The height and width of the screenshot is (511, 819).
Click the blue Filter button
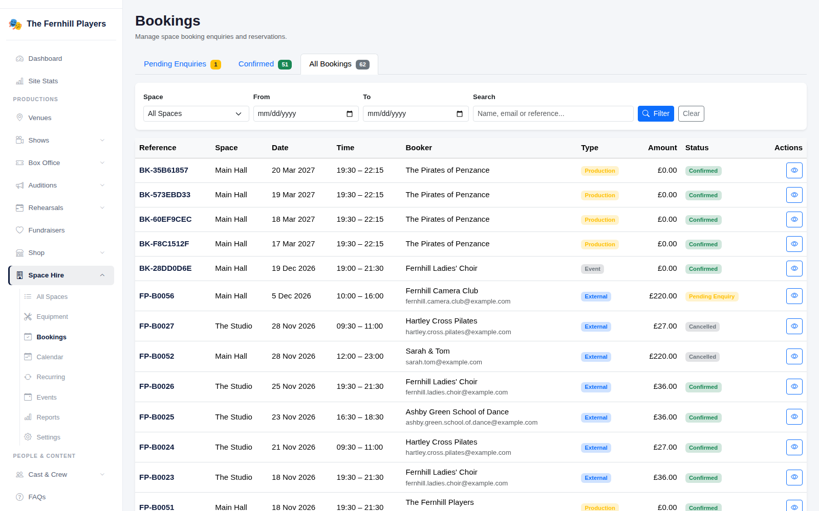point(656,114)
